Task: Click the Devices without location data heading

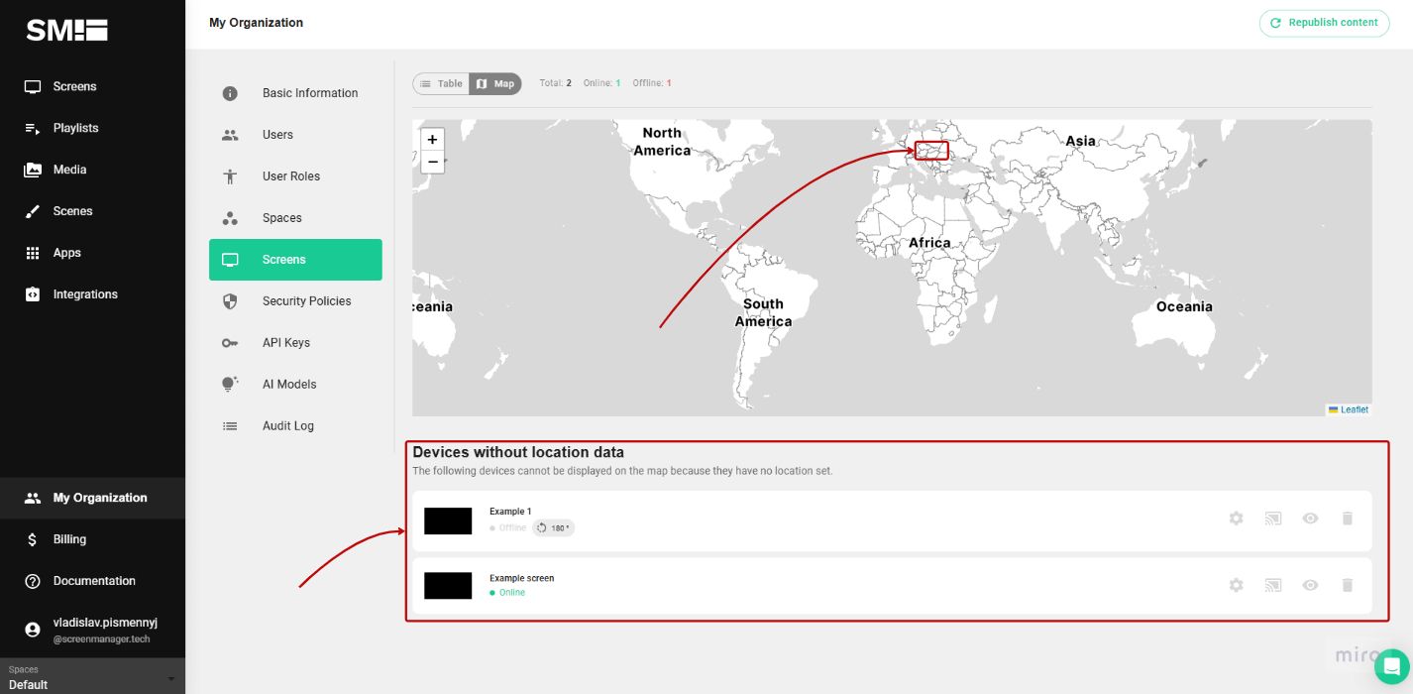Action: tap(518, 452)
